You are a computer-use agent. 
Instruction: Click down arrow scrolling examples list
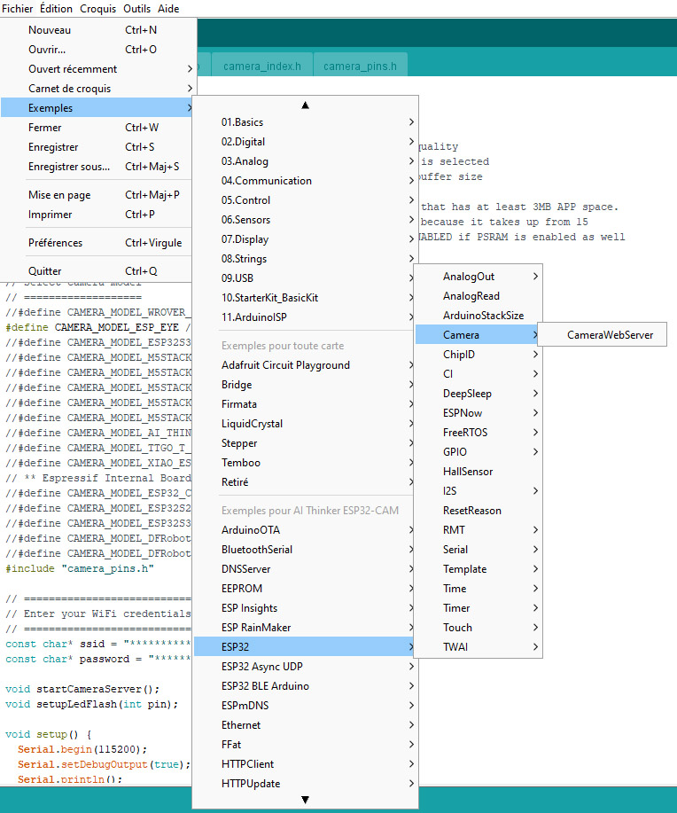(306, 800)
